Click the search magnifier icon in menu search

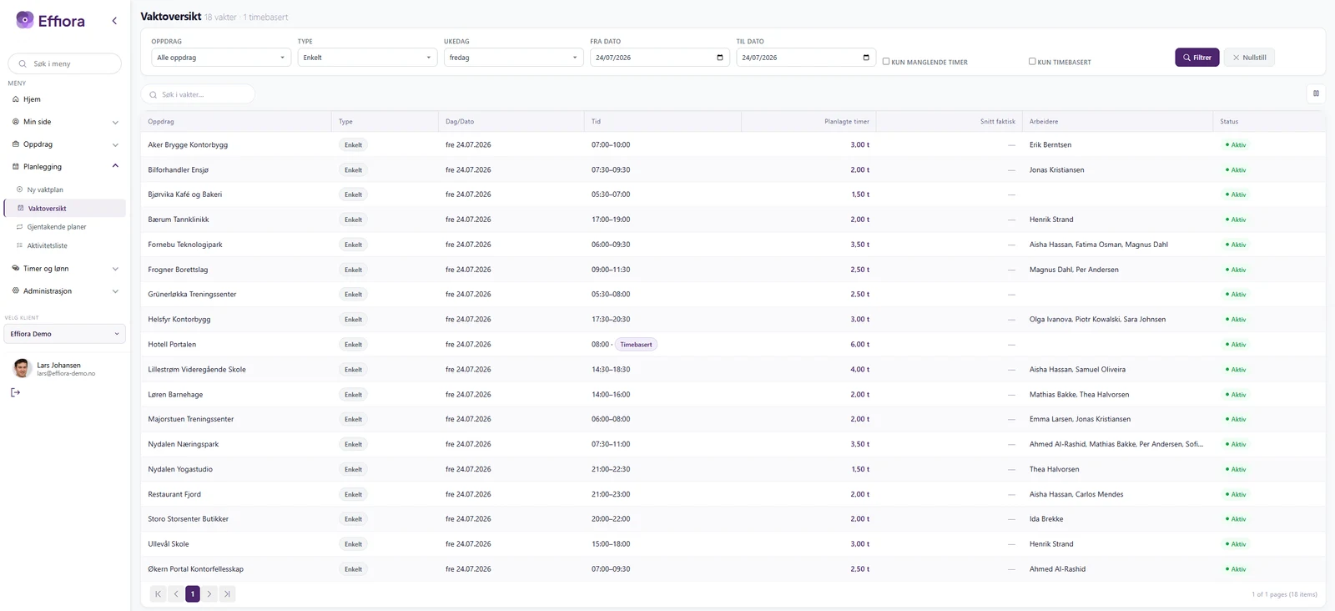pyautogui.click(x=23, y=63)
